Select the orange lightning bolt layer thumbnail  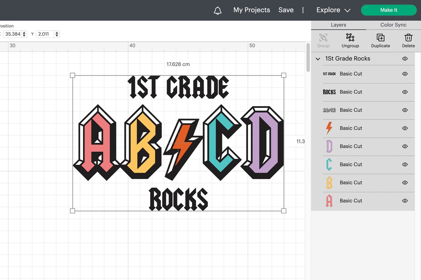tap(329, 128)
